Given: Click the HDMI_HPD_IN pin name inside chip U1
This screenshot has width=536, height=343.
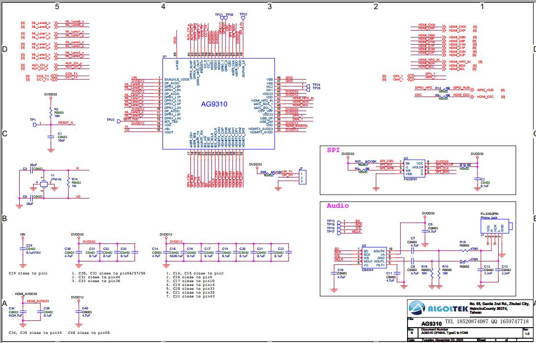Looking at the screenshot, I should (x=262, y=101).
